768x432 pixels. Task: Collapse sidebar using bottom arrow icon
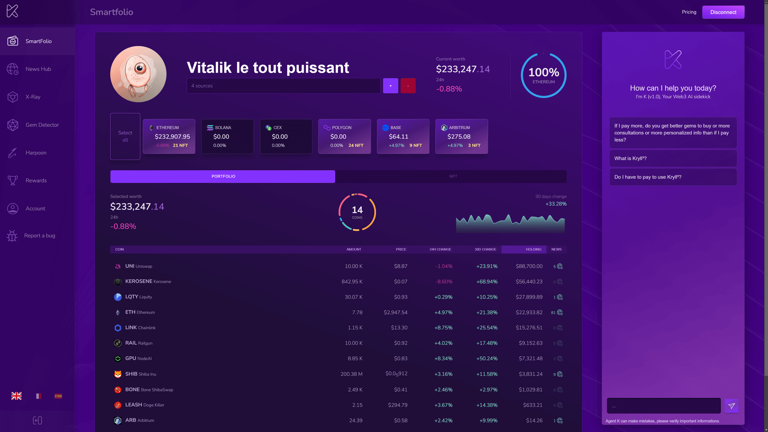pos(37,420)
